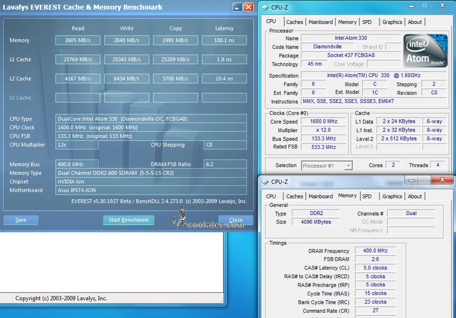Open SPD tab in the CPU-Z Processor window
Viewport: 456px width, 318px height.
367,22
